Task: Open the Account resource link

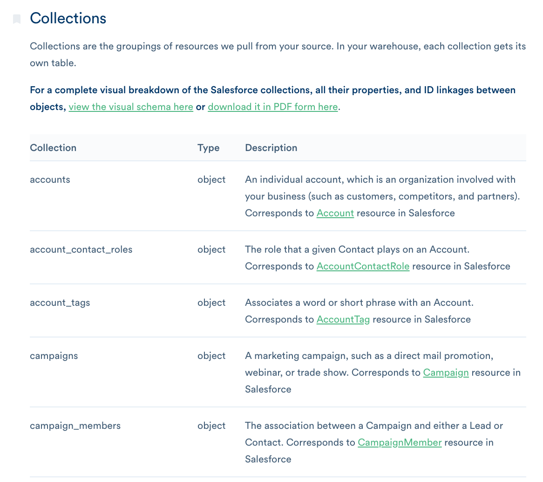Action: click(x=335, y=213)
